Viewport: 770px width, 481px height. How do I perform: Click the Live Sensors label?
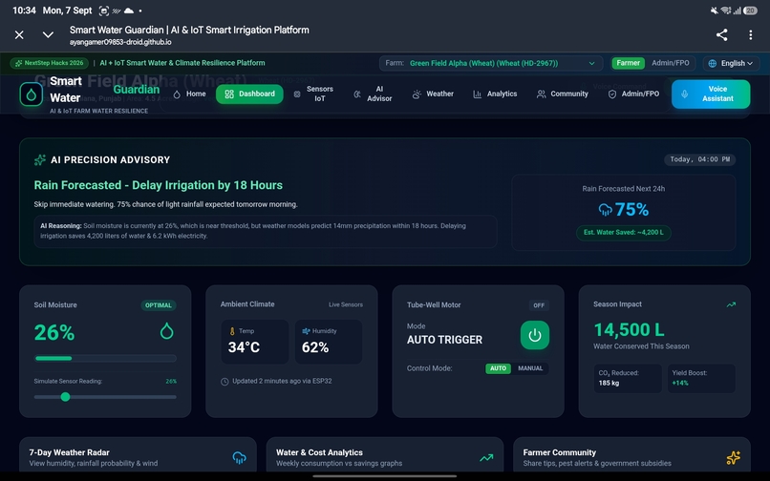pos(346,304)
